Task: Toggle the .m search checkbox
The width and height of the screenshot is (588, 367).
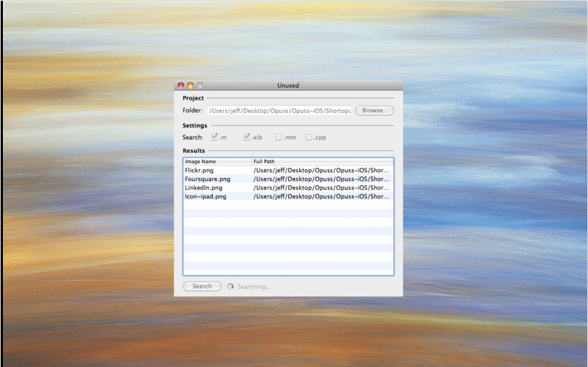Action: pos(214,137)
